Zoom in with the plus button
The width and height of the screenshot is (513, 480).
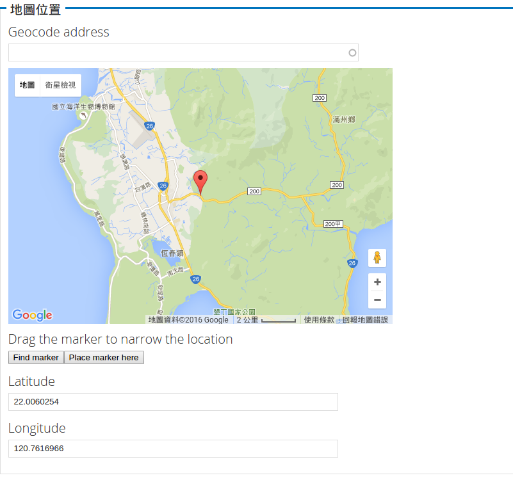pos(377,282)
